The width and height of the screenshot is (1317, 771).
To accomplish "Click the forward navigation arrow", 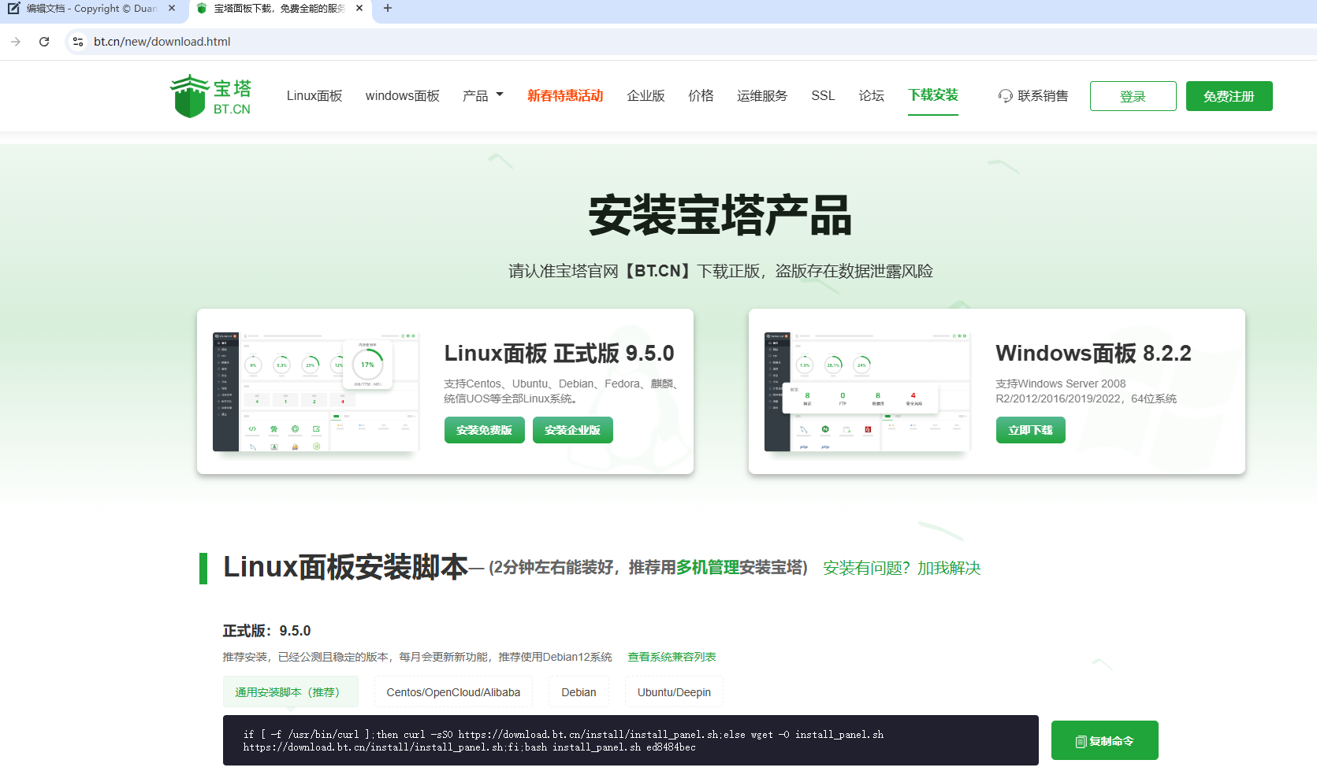I will pyautogui.click(x=16, y=42).
